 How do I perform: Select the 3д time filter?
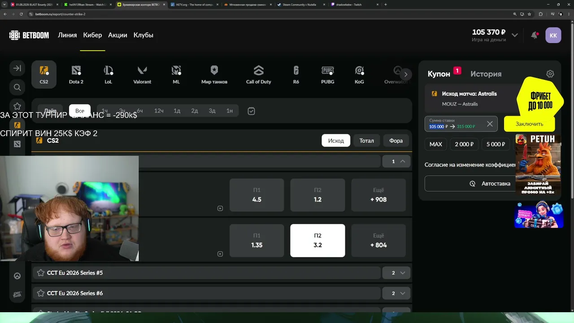point(212,111)
